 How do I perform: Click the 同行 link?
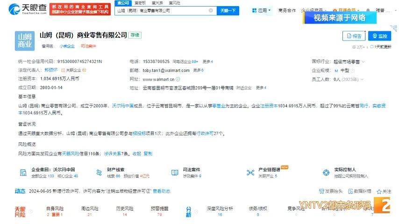tap(364, 105)
